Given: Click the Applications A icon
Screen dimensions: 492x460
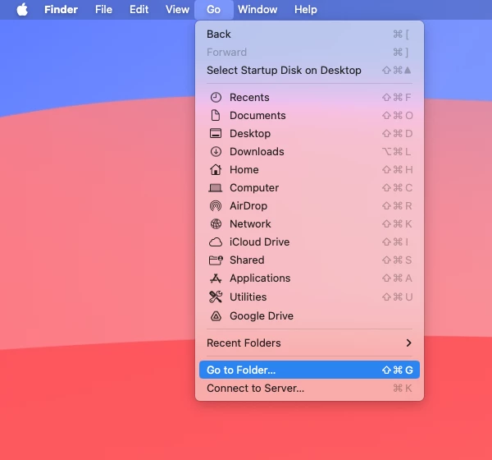Looking at the screenshot, I should (216, 278).
